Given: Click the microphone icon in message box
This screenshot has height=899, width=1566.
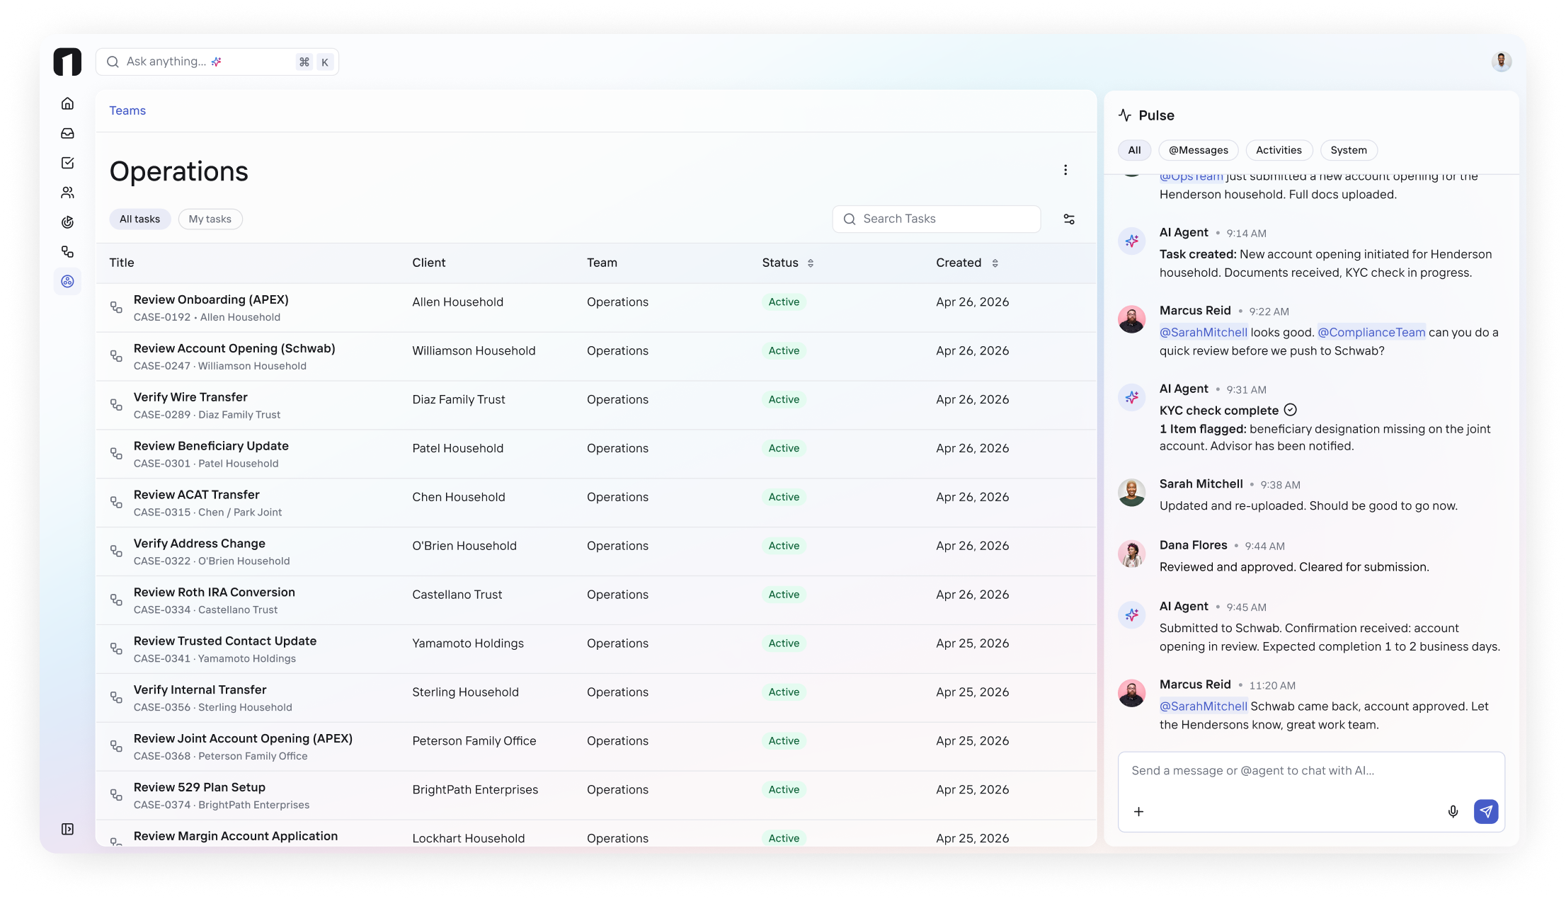Looking at the screenshot, I should coord(1453,811).
